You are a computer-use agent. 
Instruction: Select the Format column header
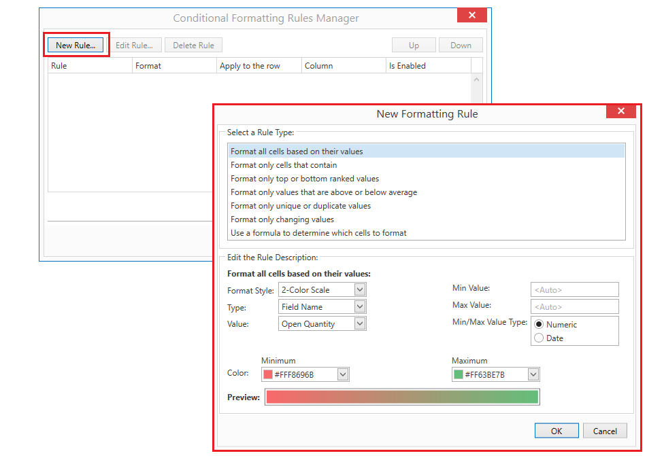point(174,66)
